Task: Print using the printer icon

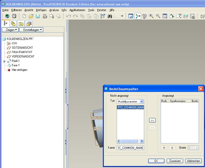Action: point(45,16)
